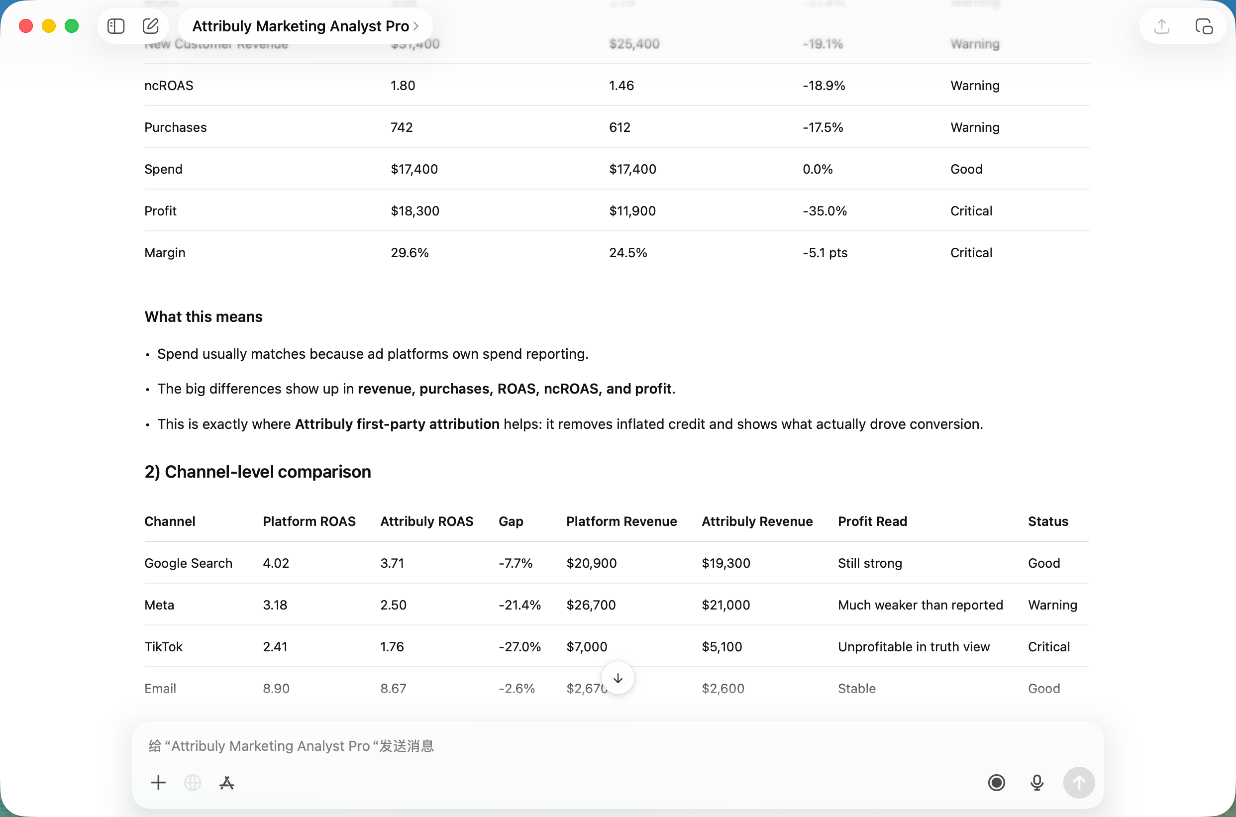
Task: Click the Google Search channel cell
Action: tap(188, 563)
